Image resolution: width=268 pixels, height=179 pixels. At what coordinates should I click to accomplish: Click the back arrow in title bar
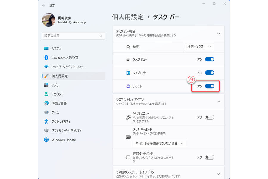pyautogui.click(x=43, y=6)
